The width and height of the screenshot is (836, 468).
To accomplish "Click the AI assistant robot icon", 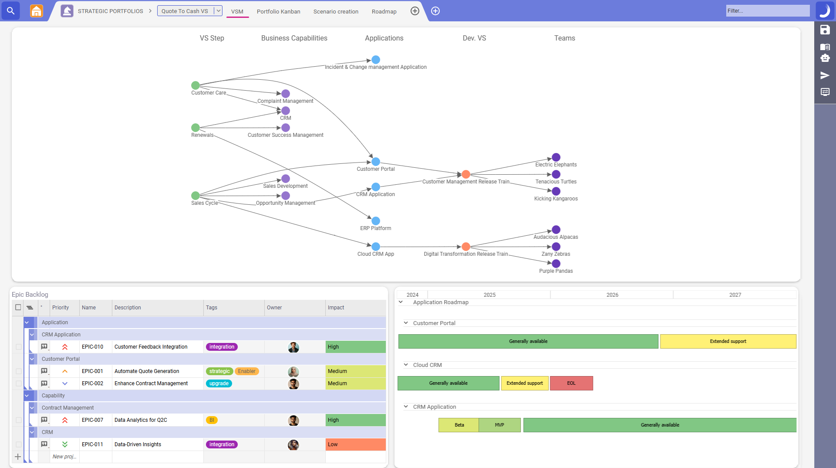I will 825,58.
